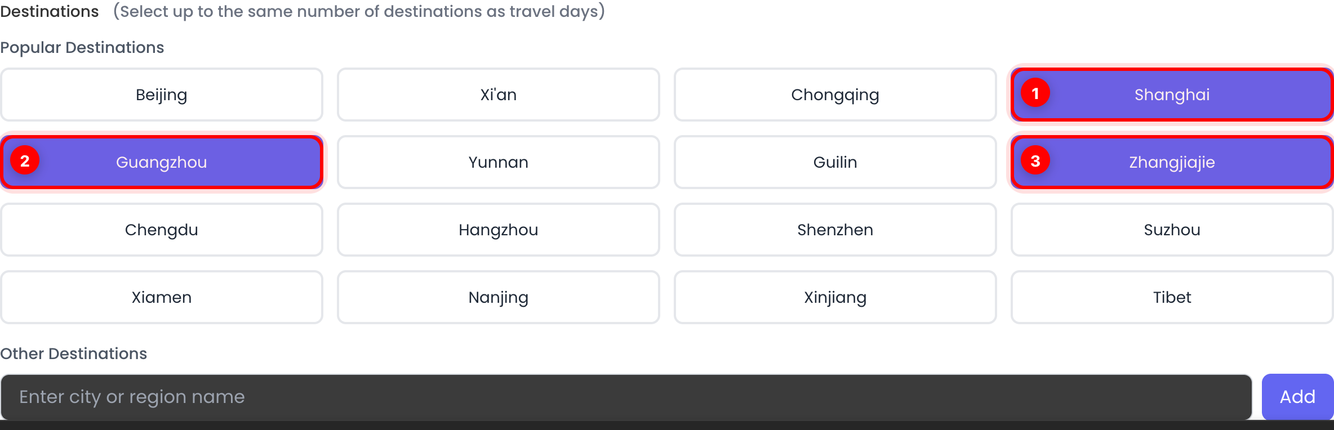The height and width of the screenshot is (430, 1334).
Task: Select Beijing as a destination
Action: (x=161, y=94)
